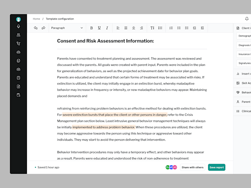Click the Paragraph dropdown chevron arrow
This screenshot has width=251, height=188.
click(x=82, y=28)
